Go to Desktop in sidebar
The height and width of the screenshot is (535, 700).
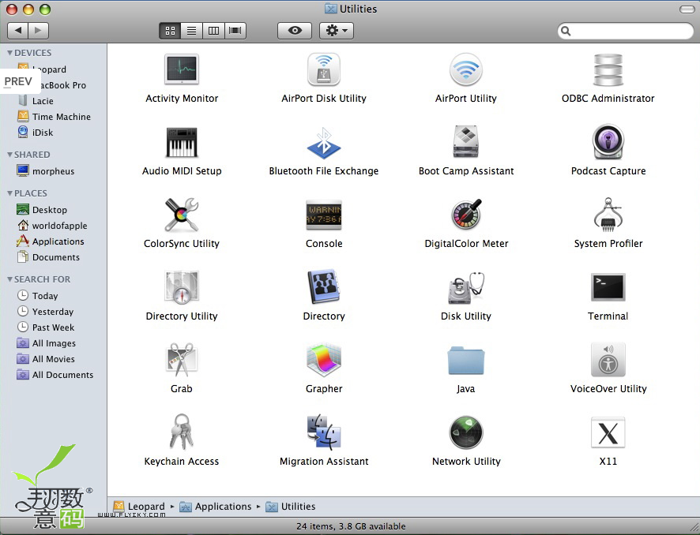pos(54,210)
